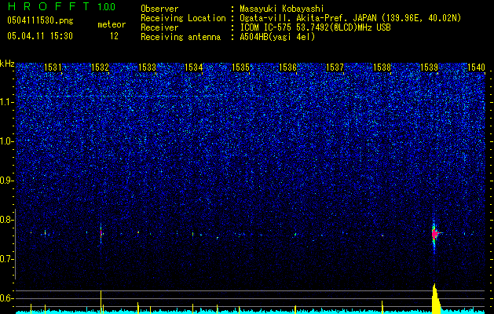Click the 1.0 kHz axis label
The height and width of the screenshot is (314, 494).
6,141
